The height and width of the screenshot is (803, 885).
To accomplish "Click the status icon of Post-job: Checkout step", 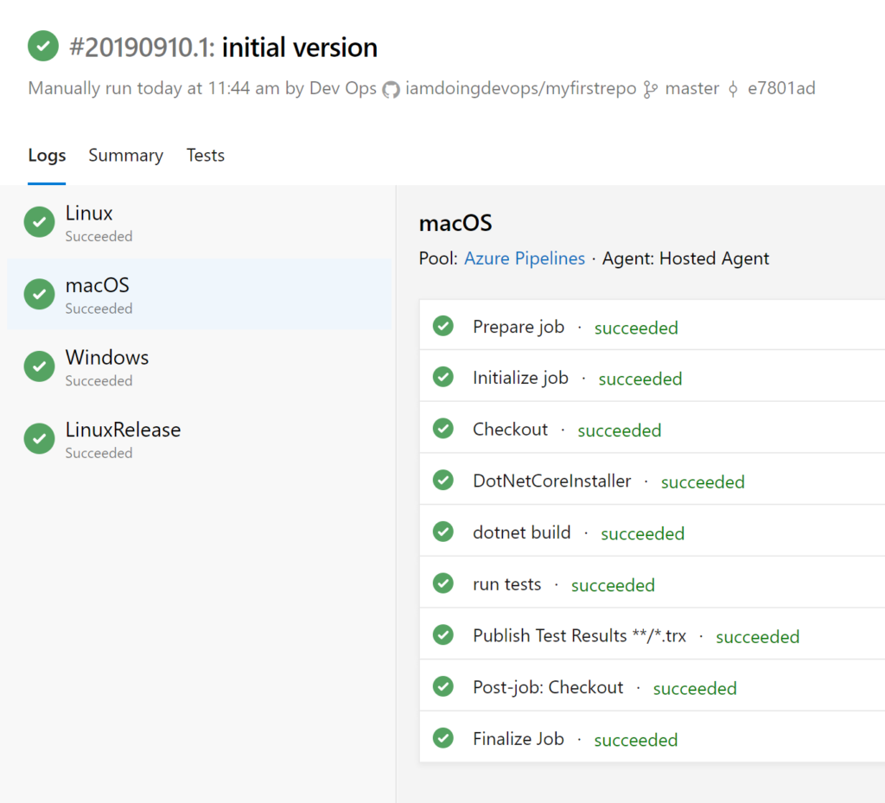I will click(443, 686).
